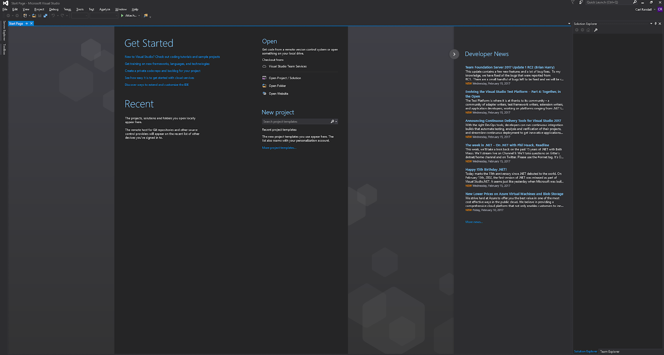Image resolution: width=664 pixels, height=355 pixels.
Task: Click the Solution Explorer Home icon
Action: click(x=588, y=30)
